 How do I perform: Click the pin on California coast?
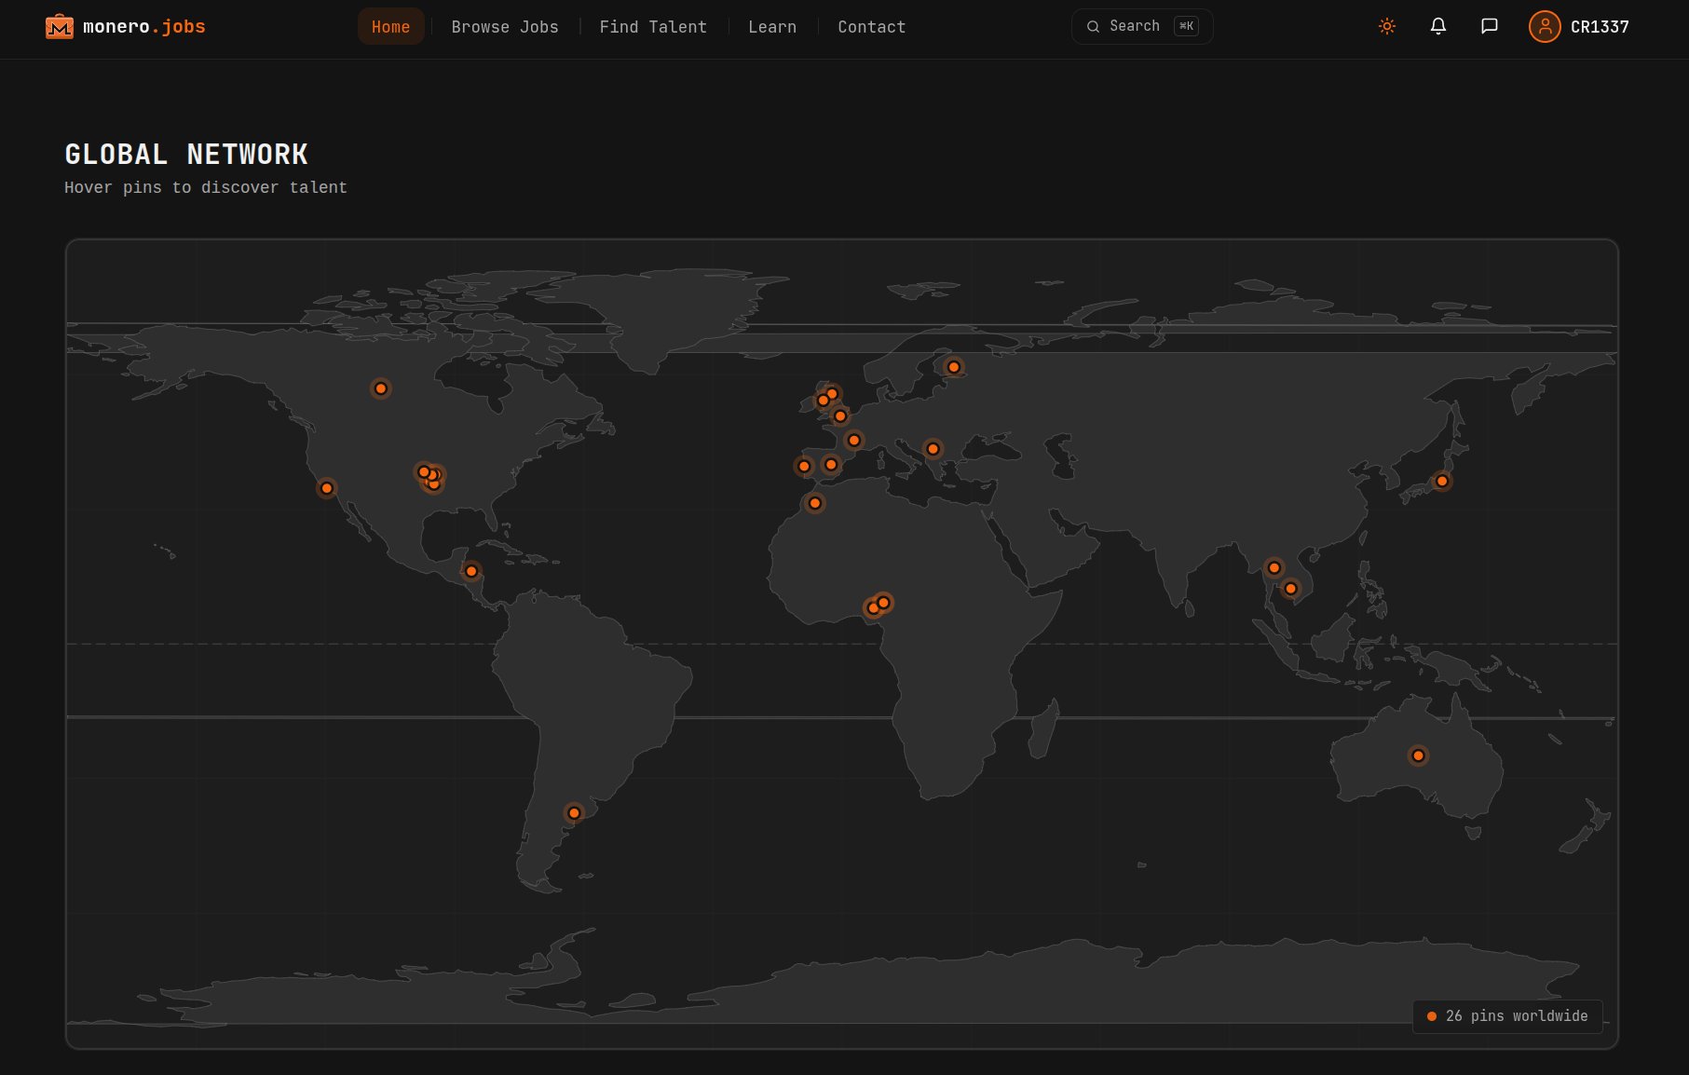(x=326, y=488)
